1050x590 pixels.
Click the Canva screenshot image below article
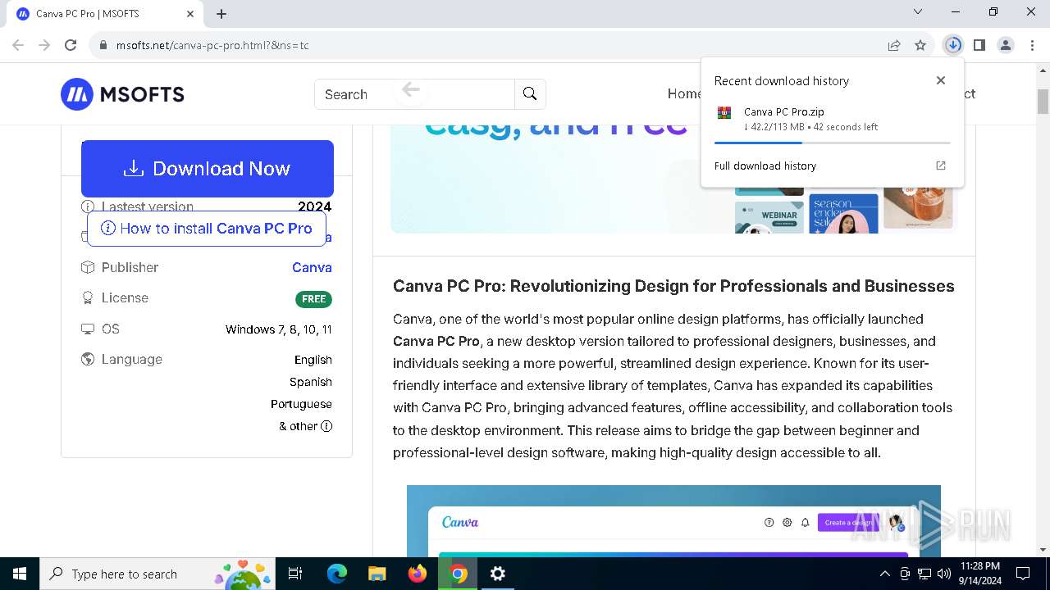click(x=673, y=521)
